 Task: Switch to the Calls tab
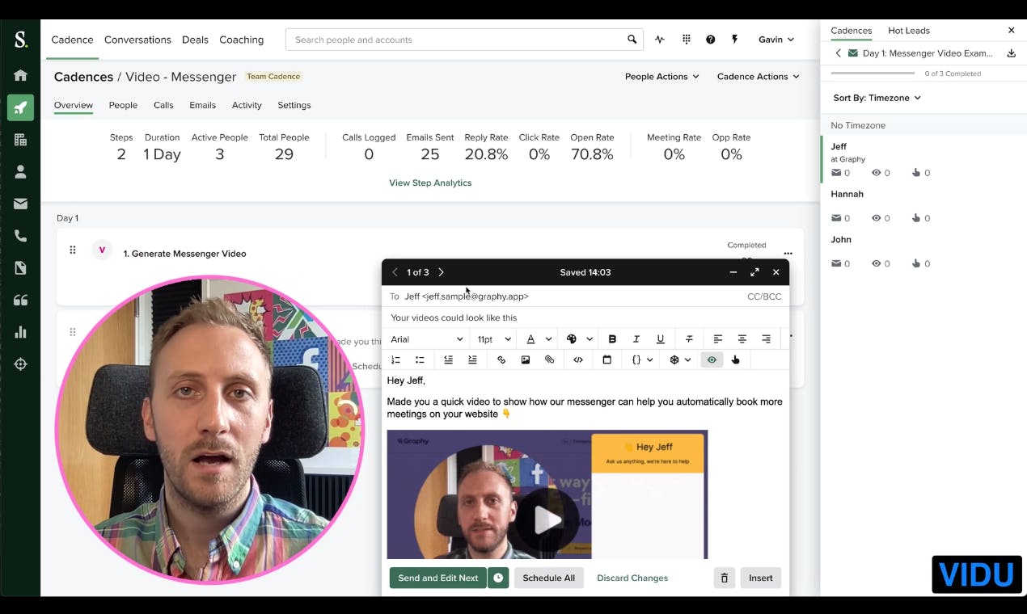[163, 105]
